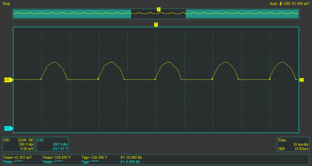Toggle the Auto trigger mode label
Image resolution: width=312 pixels, height=166 pixels.
(x=273, y=4)
